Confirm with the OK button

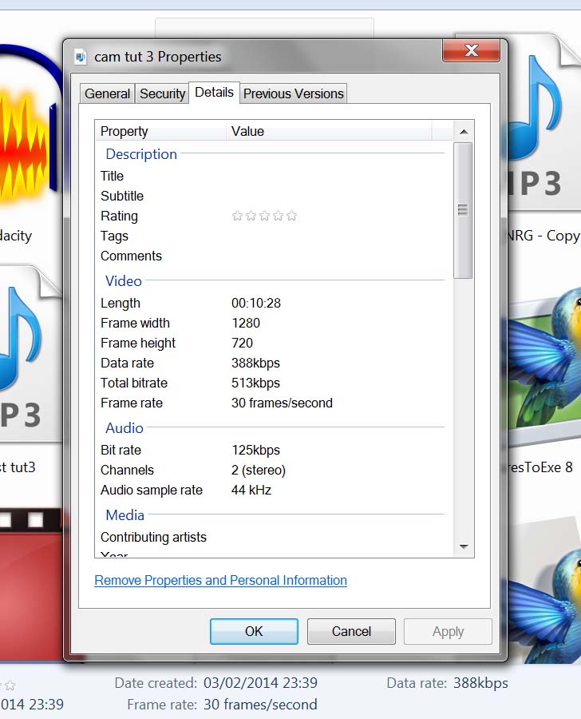pyautogui.click(x=254, y=631)
